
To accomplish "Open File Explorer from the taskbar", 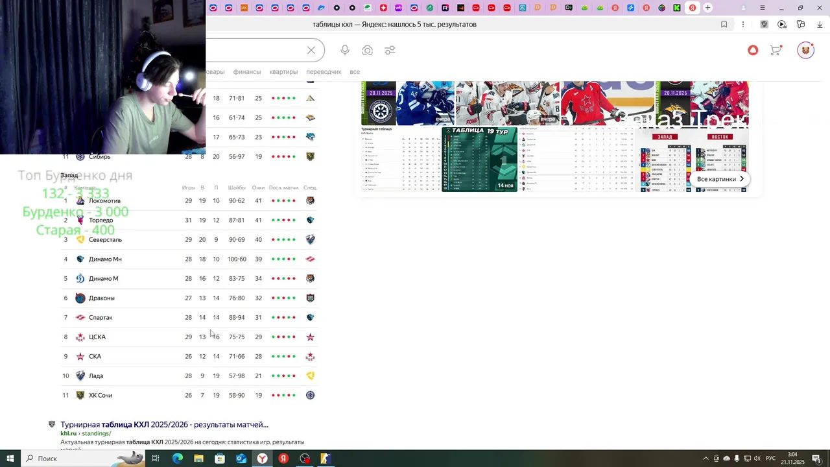I will pos(198,459).
